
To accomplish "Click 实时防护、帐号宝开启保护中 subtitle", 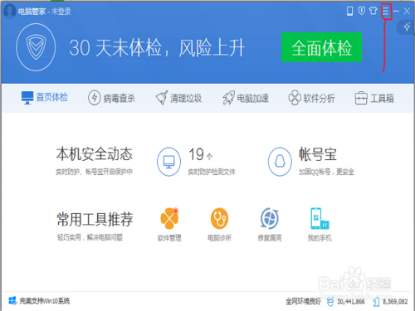I will pyautogui.click(x=95, y=172).
